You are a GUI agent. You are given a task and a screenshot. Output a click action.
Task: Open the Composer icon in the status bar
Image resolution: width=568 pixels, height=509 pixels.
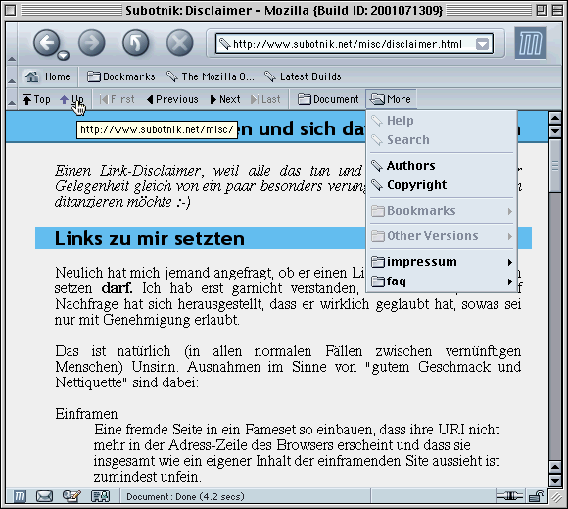click(x=71, y=496)
